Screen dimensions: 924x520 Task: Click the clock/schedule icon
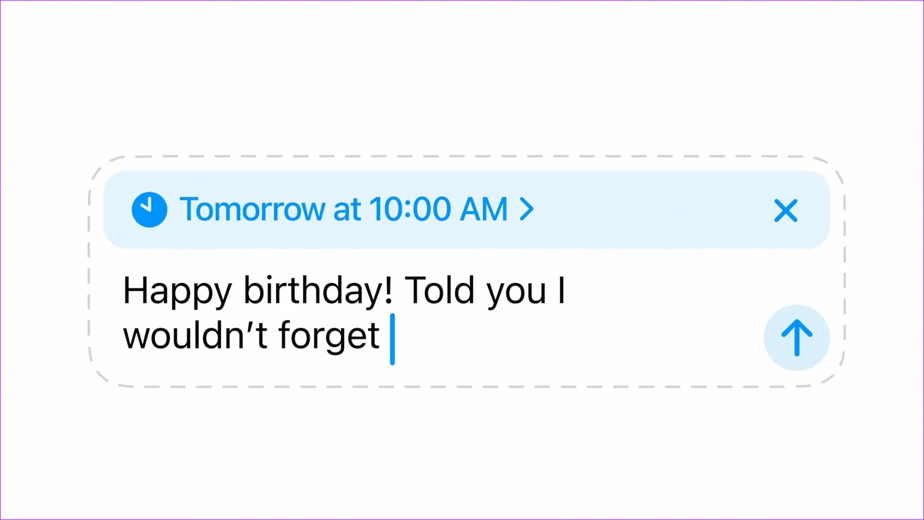(149, 209)
